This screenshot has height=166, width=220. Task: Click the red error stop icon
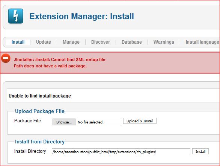(x=6, y=58)
